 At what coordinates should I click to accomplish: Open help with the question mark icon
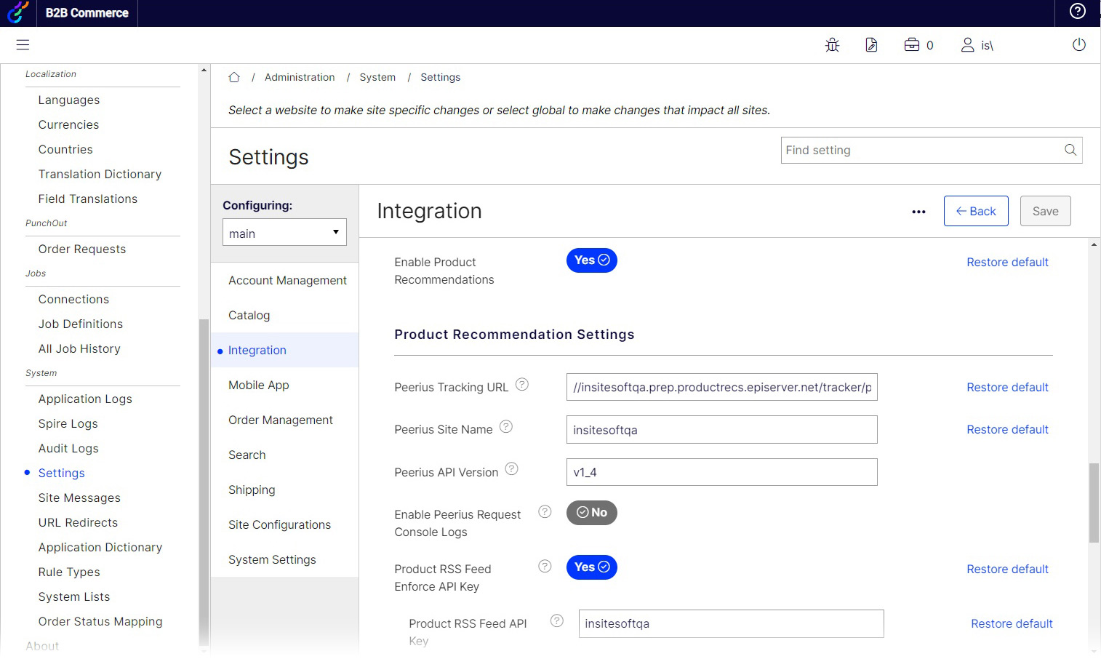pyautogui.click(x=1077, y=12)
